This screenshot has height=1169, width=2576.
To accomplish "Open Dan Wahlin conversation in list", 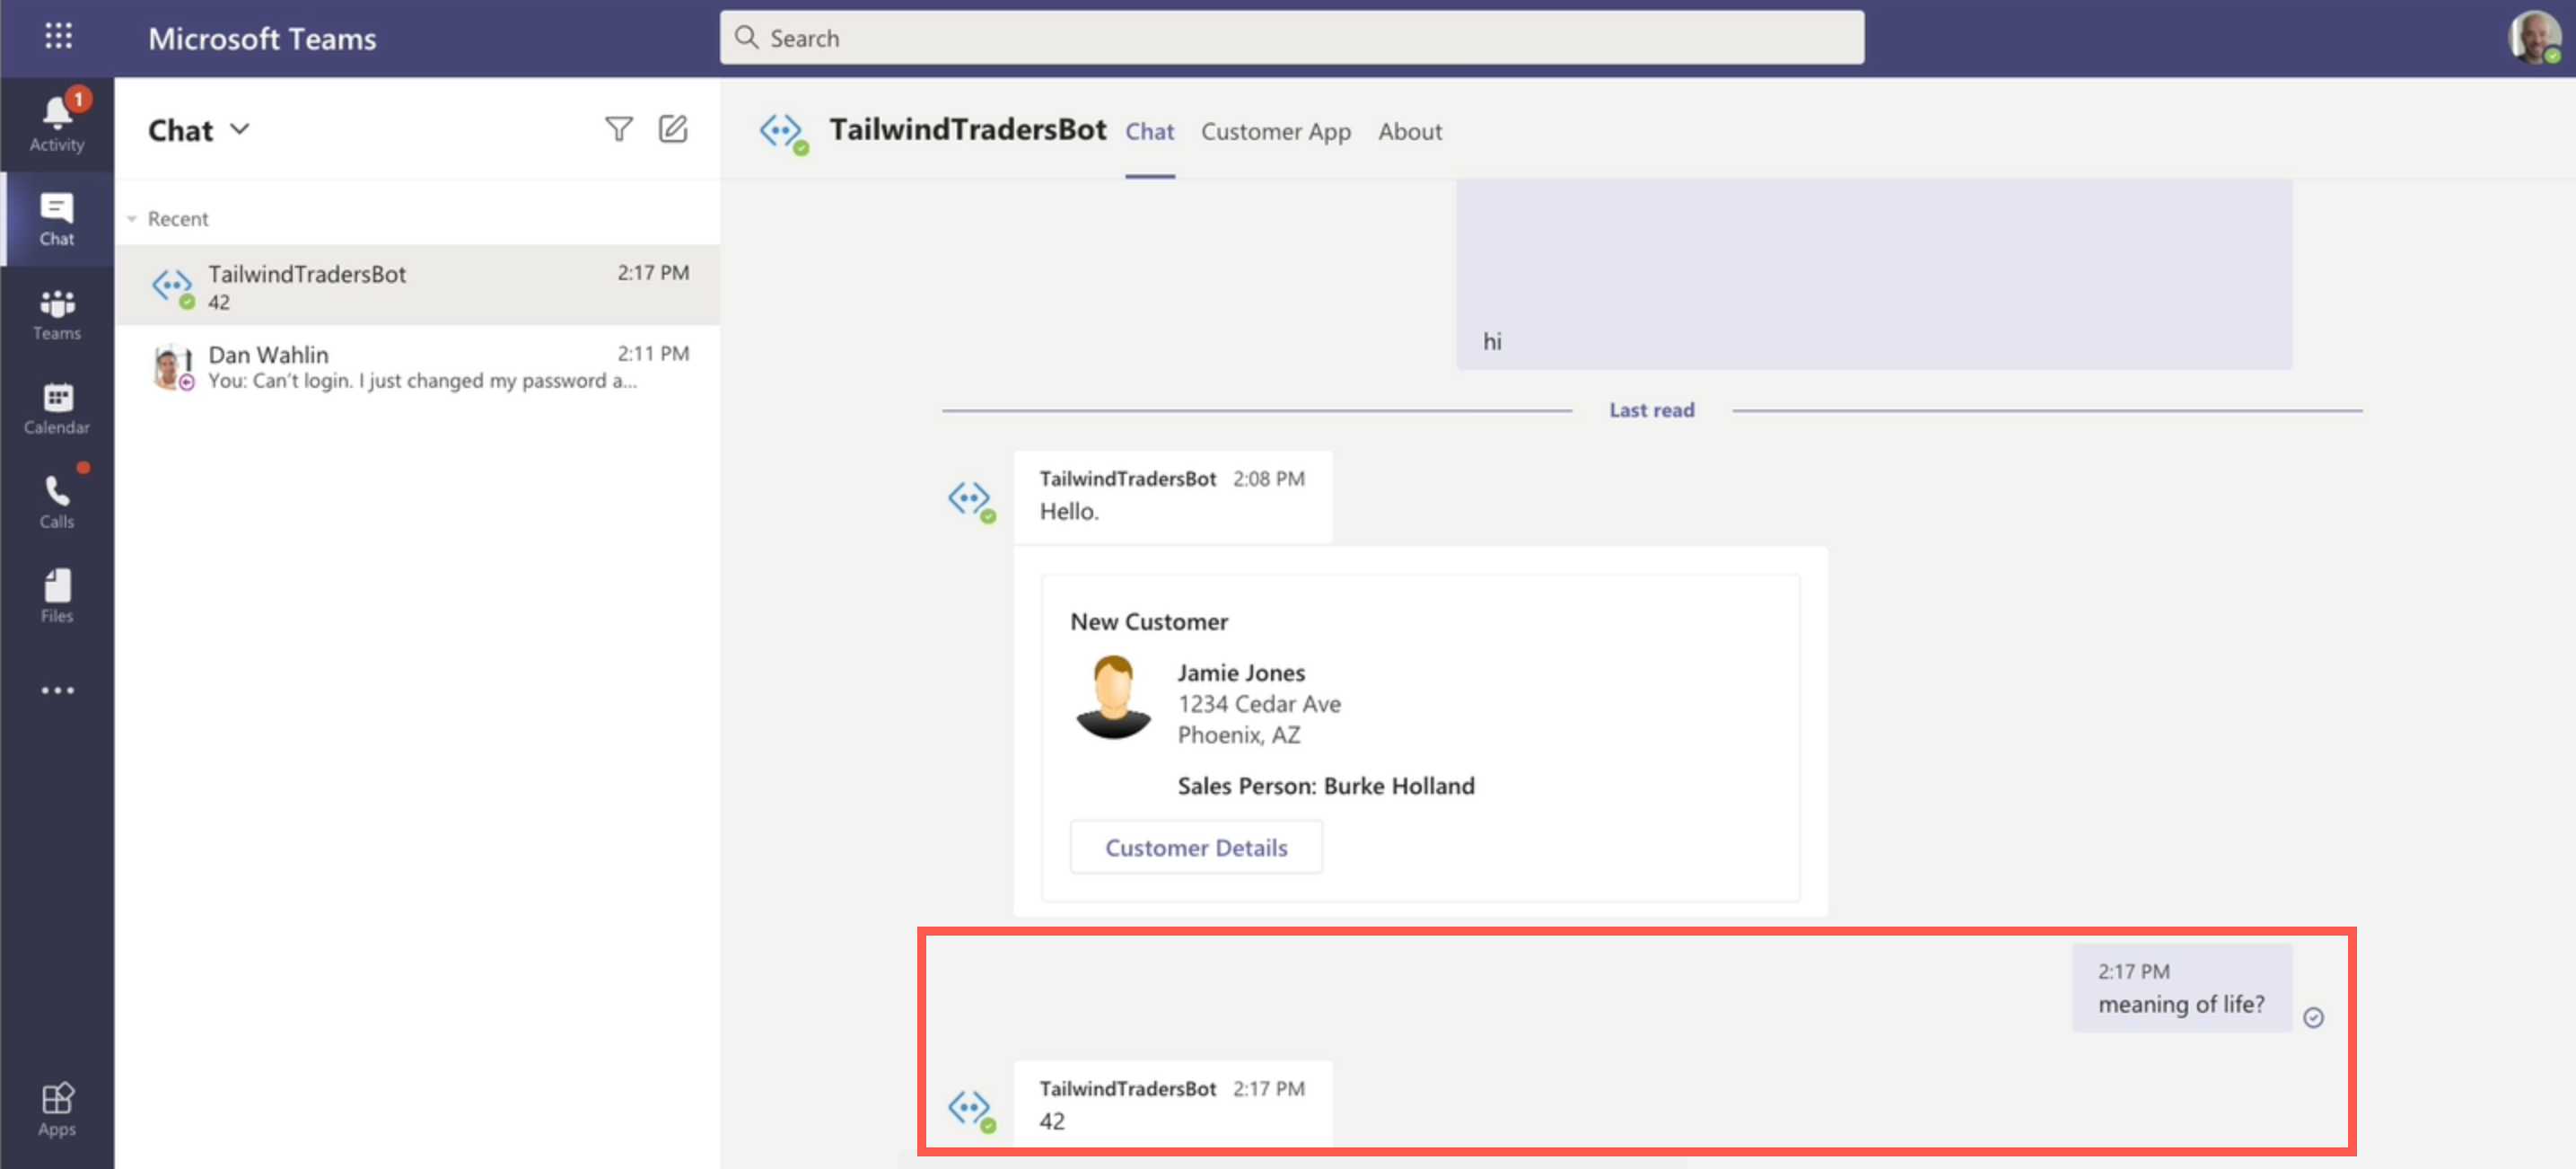I will click(418, 367).
